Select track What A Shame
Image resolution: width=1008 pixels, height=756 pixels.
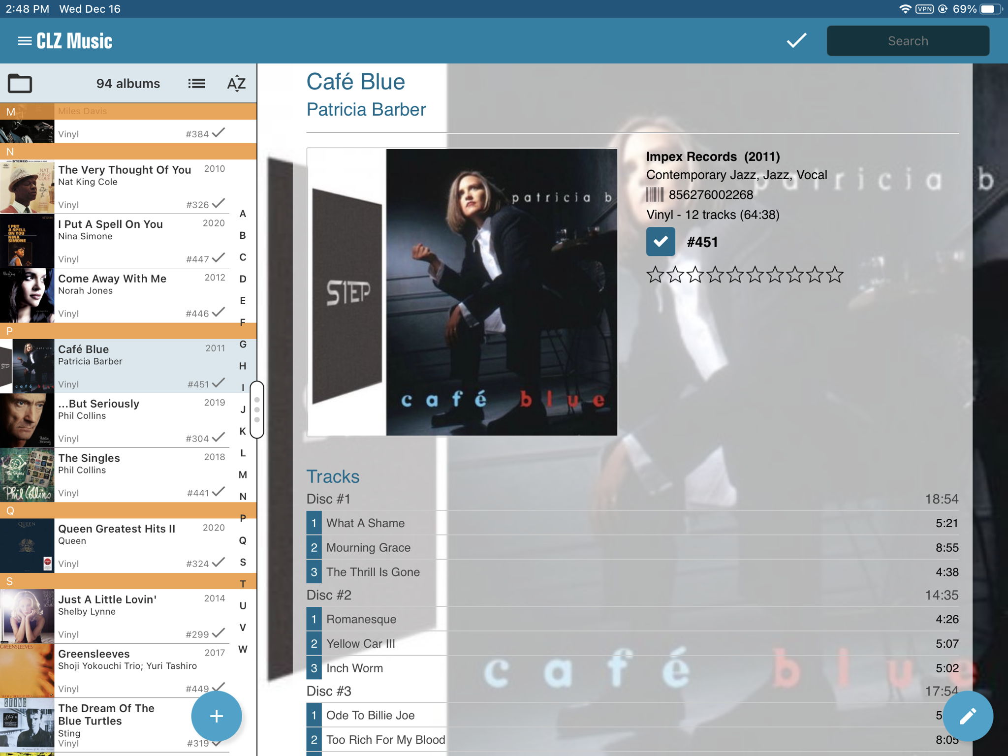pyautogui.click(x=632, y=523)
